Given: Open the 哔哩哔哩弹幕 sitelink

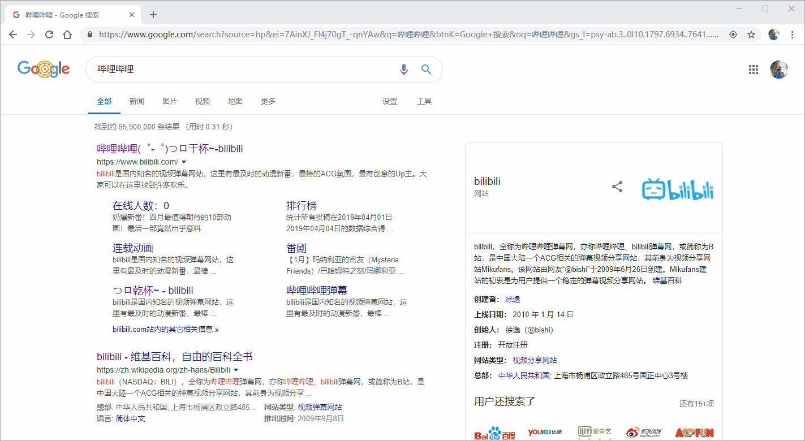Looking at the screenshot, I should click(317, 291).
